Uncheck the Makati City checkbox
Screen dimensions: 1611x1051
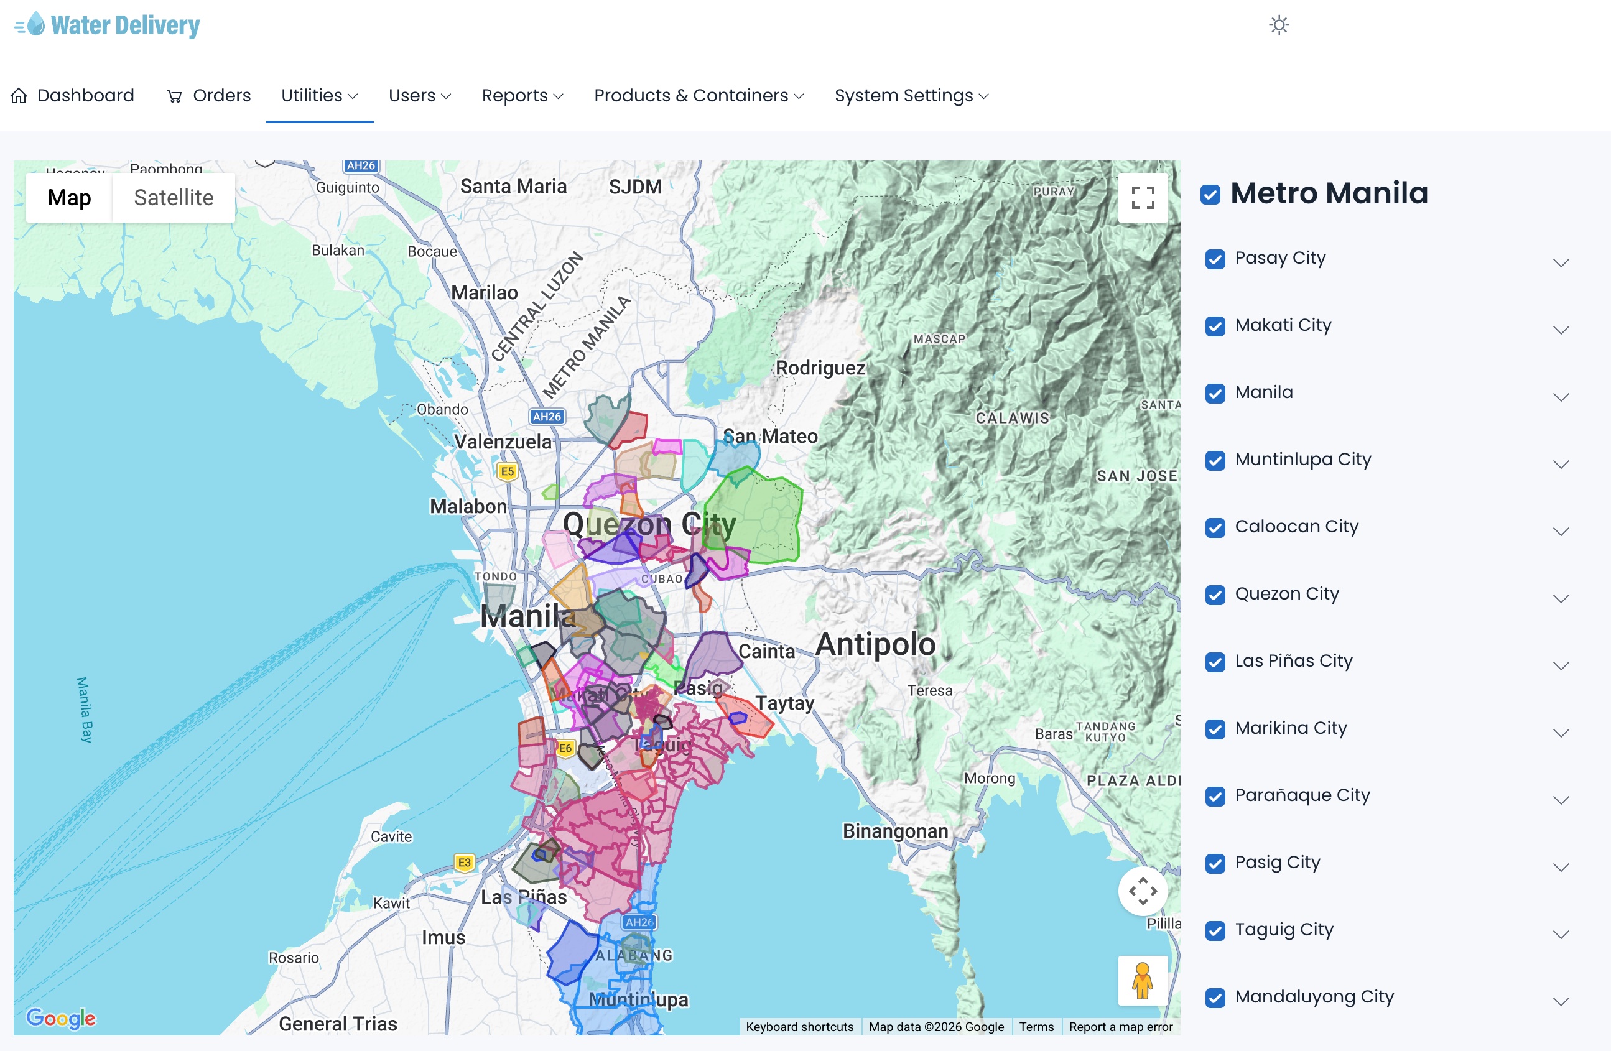1214,326
